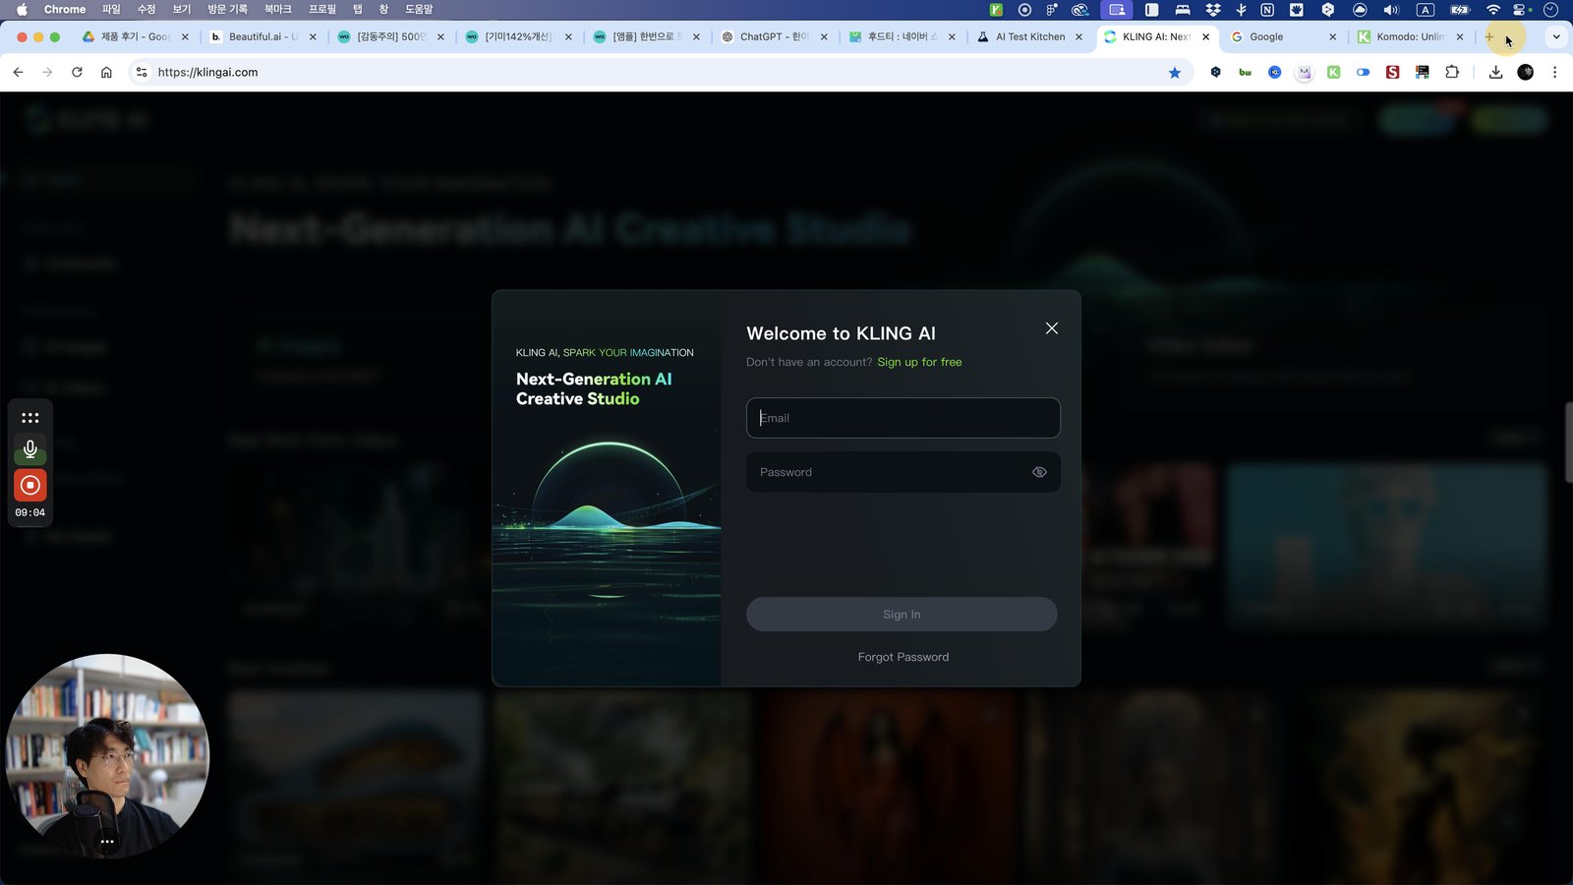
Task: Click the Sign In button
Action: [x=902, y=615]
